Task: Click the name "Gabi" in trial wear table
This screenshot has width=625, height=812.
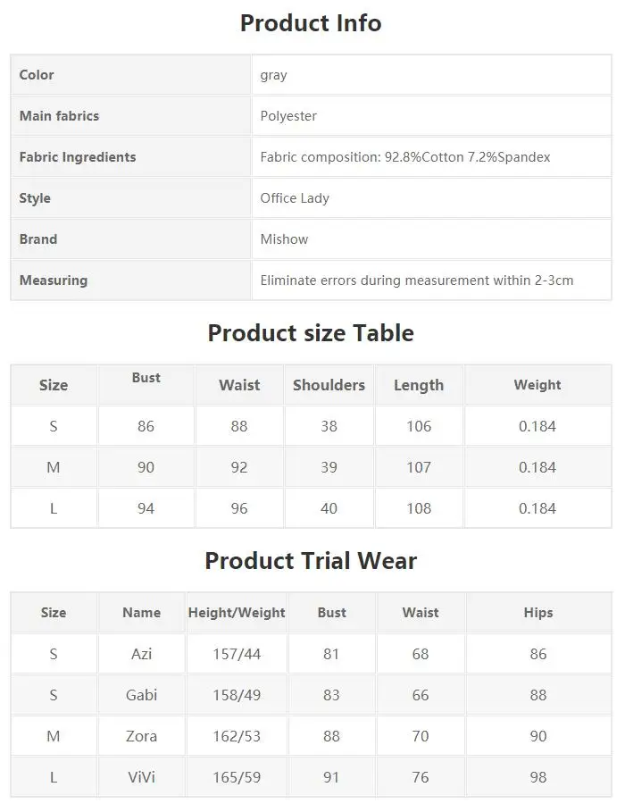Action: tap(141, 695)
